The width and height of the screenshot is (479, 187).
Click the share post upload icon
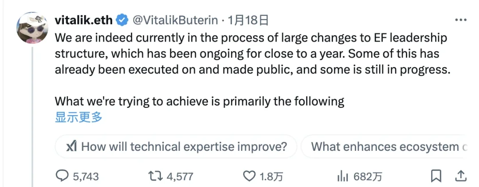tap(461, 176)
